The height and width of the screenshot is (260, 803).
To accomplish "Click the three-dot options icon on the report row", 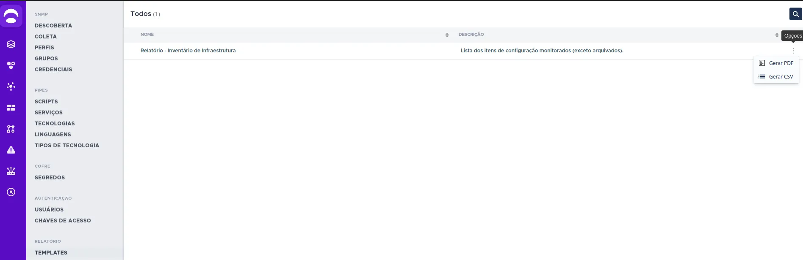I will point(793,51).
